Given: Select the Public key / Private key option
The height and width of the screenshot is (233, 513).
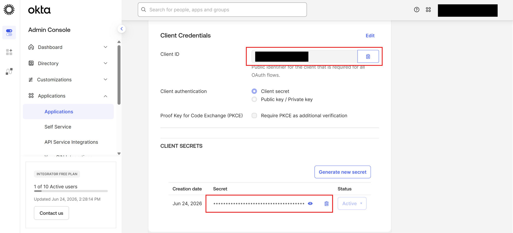Looking at the screenshot, I should [x=254, y=99].
